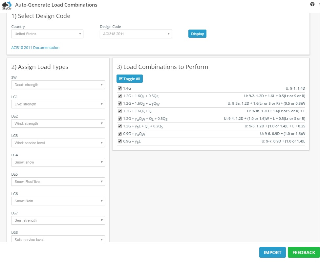Uncheck the 1.2G + γuQW + QL + 0.5QS checkbox
The image size is (320, 263).
click(x=120, y=119)
